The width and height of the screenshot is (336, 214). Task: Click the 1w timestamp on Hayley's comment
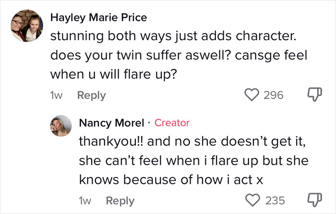(57, 95)
